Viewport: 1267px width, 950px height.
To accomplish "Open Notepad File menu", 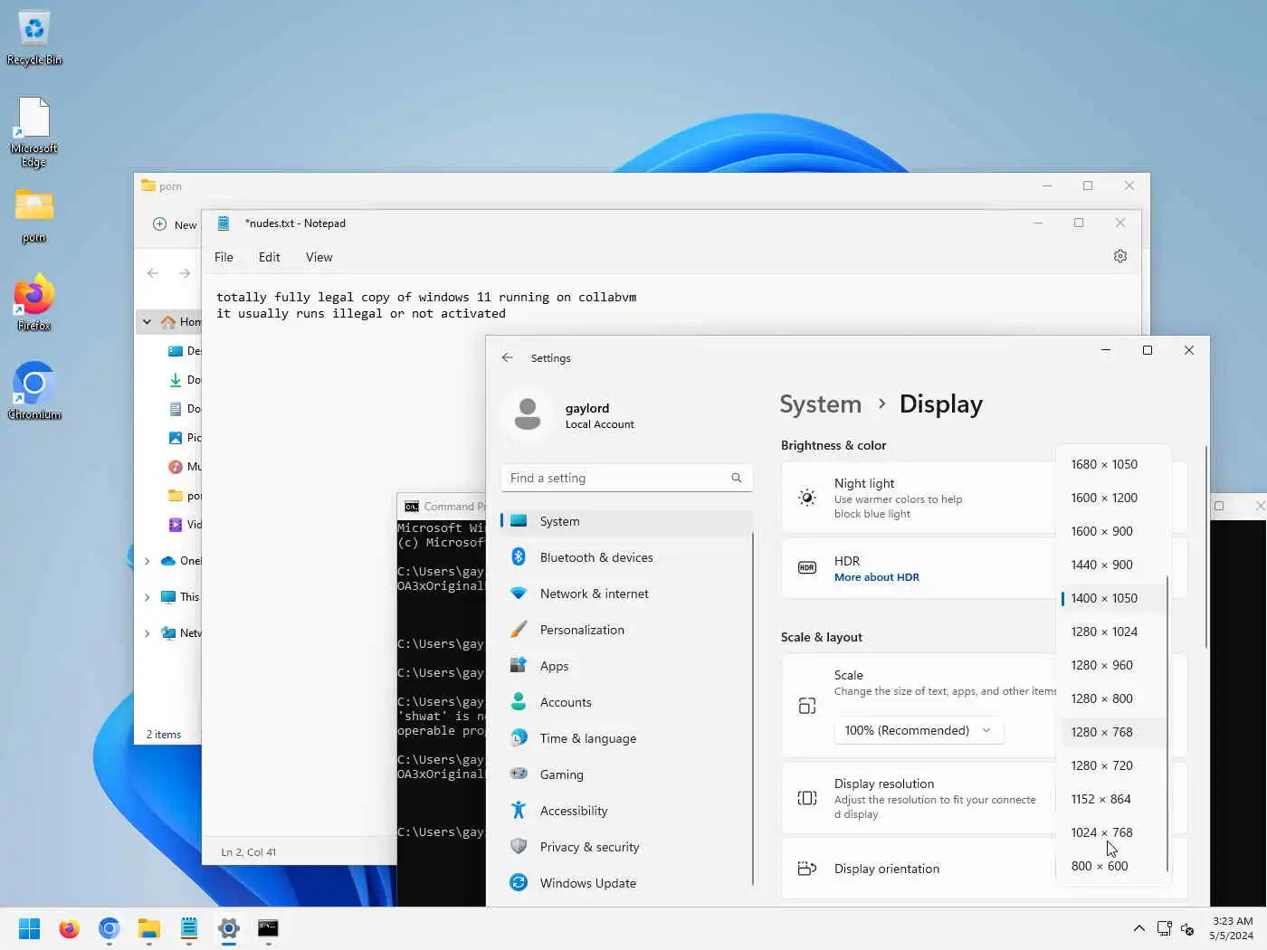I will click(224, 257).
